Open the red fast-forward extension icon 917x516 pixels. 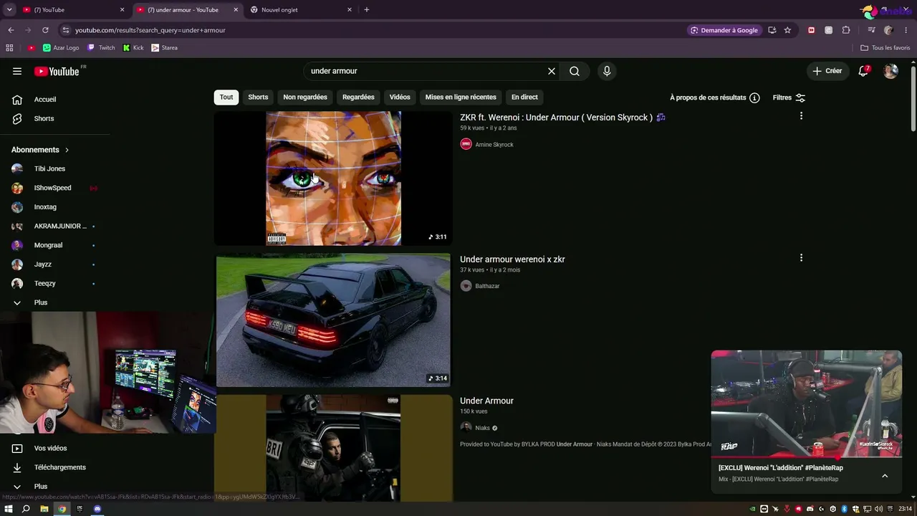point(811,30)
